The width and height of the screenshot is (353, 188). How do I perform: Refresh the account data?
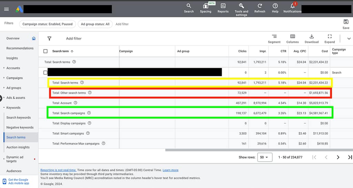260,8
